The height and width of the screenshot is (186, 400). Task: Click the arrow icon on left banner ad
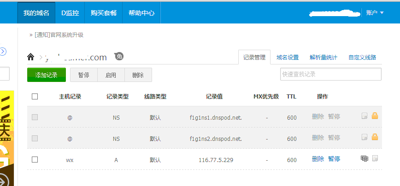coord(4,180)
